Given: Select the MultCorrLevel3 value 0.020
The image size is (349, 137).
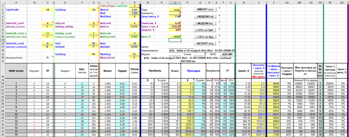Looking at the screenshot, I should [134, 36].
